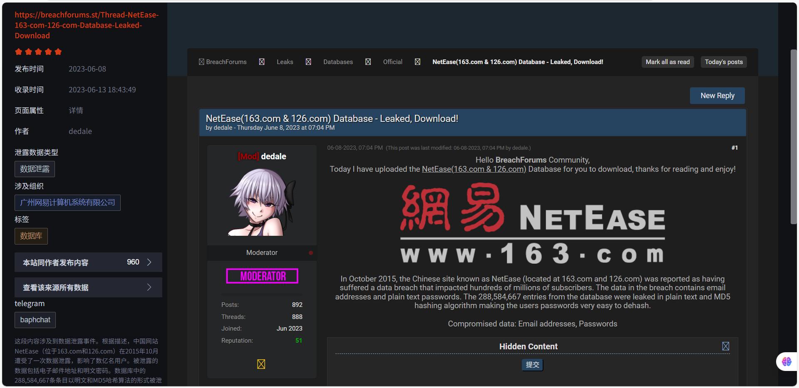Open Reputation value 51
This screenshot has width=799, height=388.
(299, 341)
